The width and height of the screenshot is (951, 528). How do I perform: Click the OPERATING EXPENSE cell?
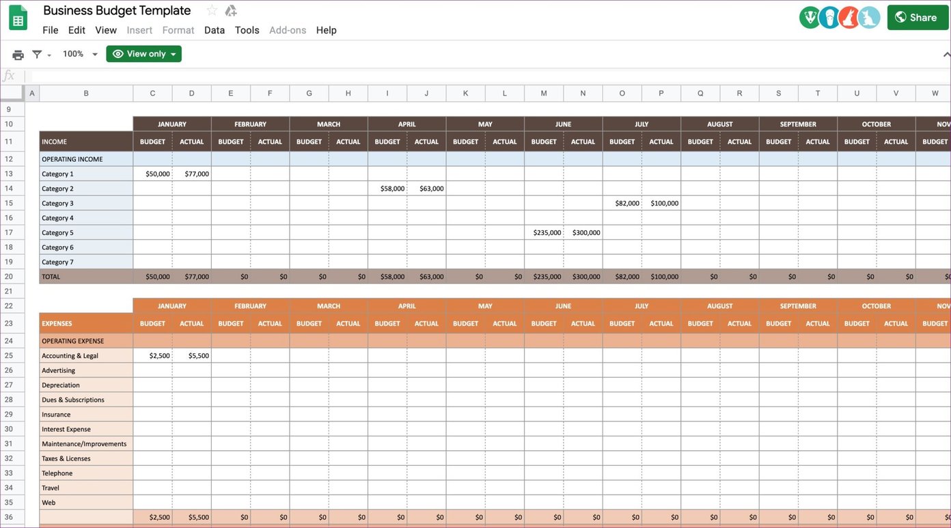point(86,341)
